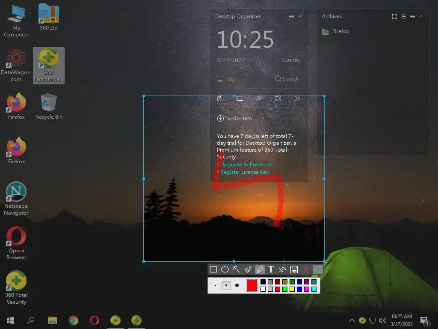Click the eye icon in Organizer toolbar
The image size is (438, 329).
[x=259, y=99]
